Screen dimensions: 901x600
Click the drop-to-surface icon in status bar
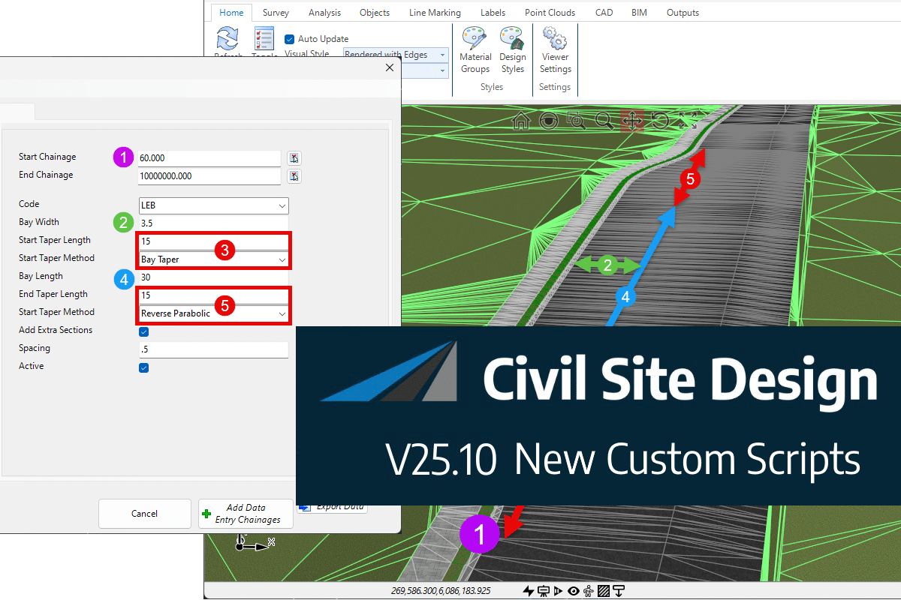tap(618, 591)
